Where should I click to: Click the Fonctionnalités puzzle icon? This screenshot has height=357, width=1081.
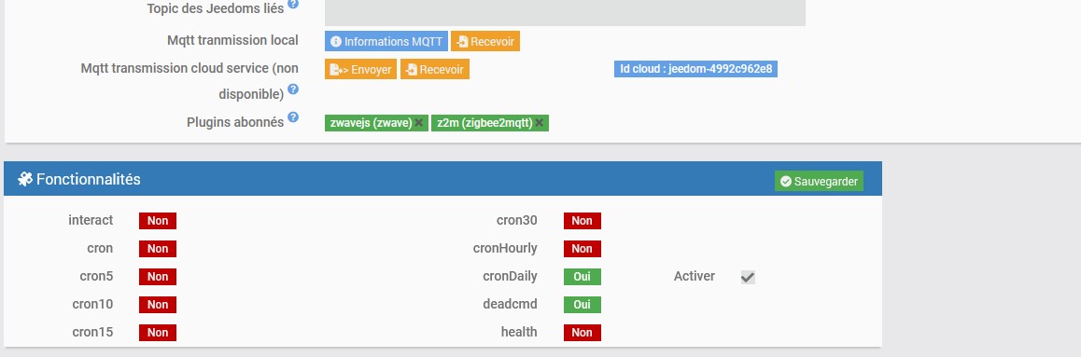coord(25,180)
